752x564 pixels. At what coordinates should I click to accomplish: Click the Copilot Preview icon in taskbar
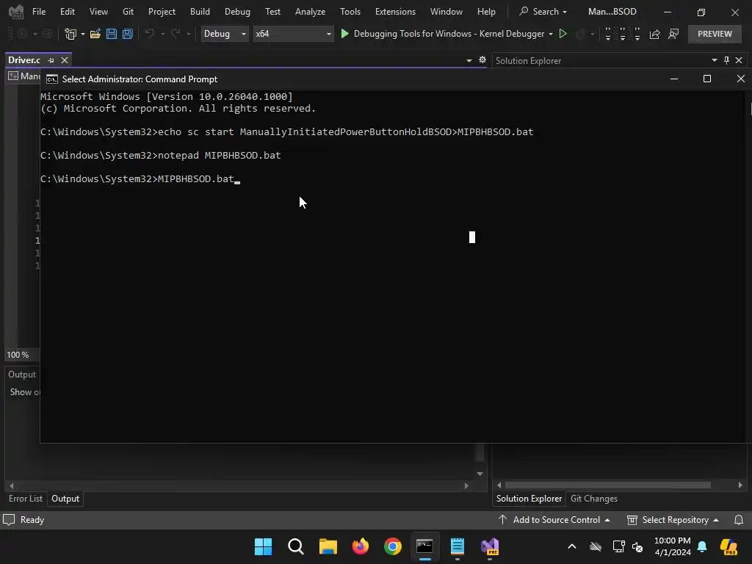(x=728, y=546)
